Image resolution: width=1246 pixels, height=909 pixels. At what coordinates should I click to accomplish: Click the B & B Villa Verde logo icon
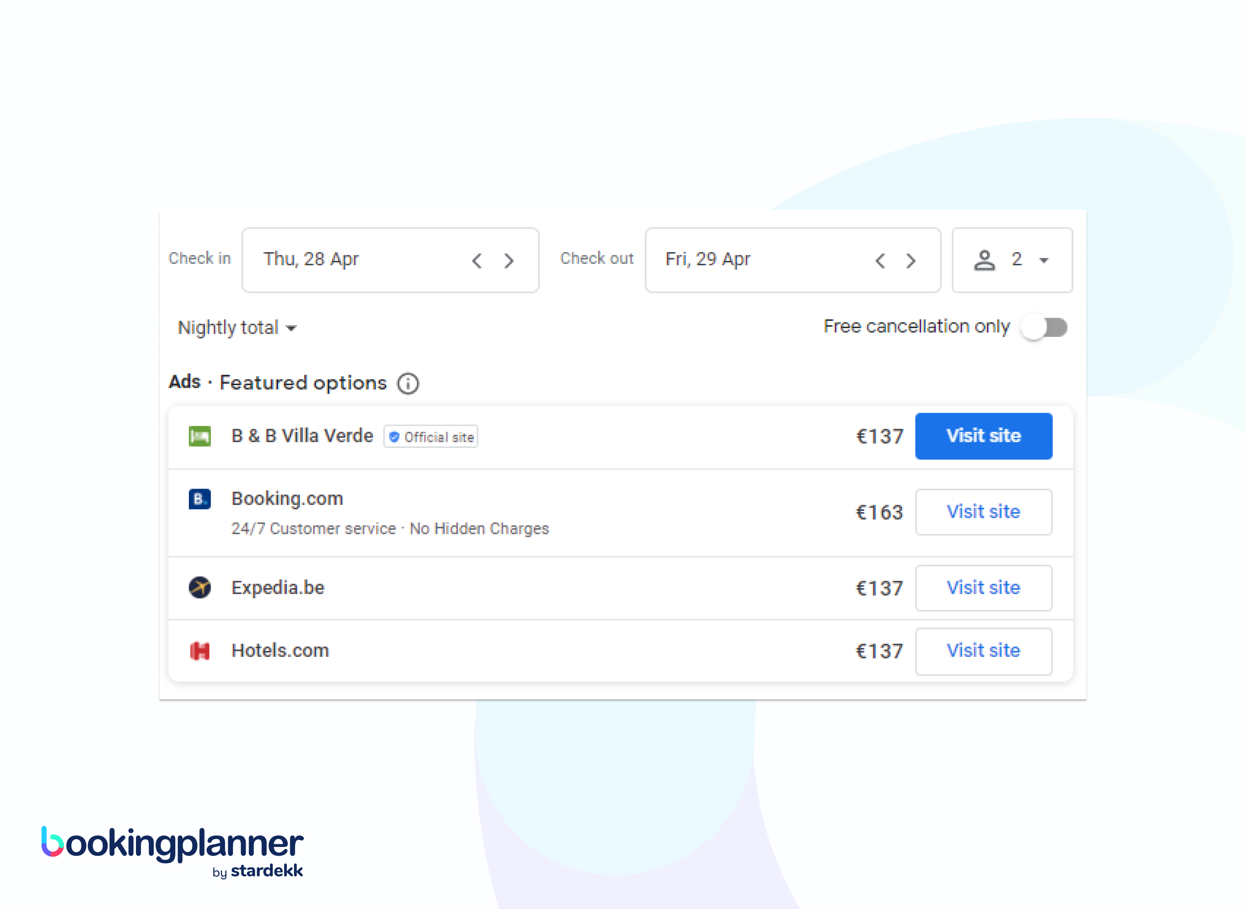click(x=200, y=436)
